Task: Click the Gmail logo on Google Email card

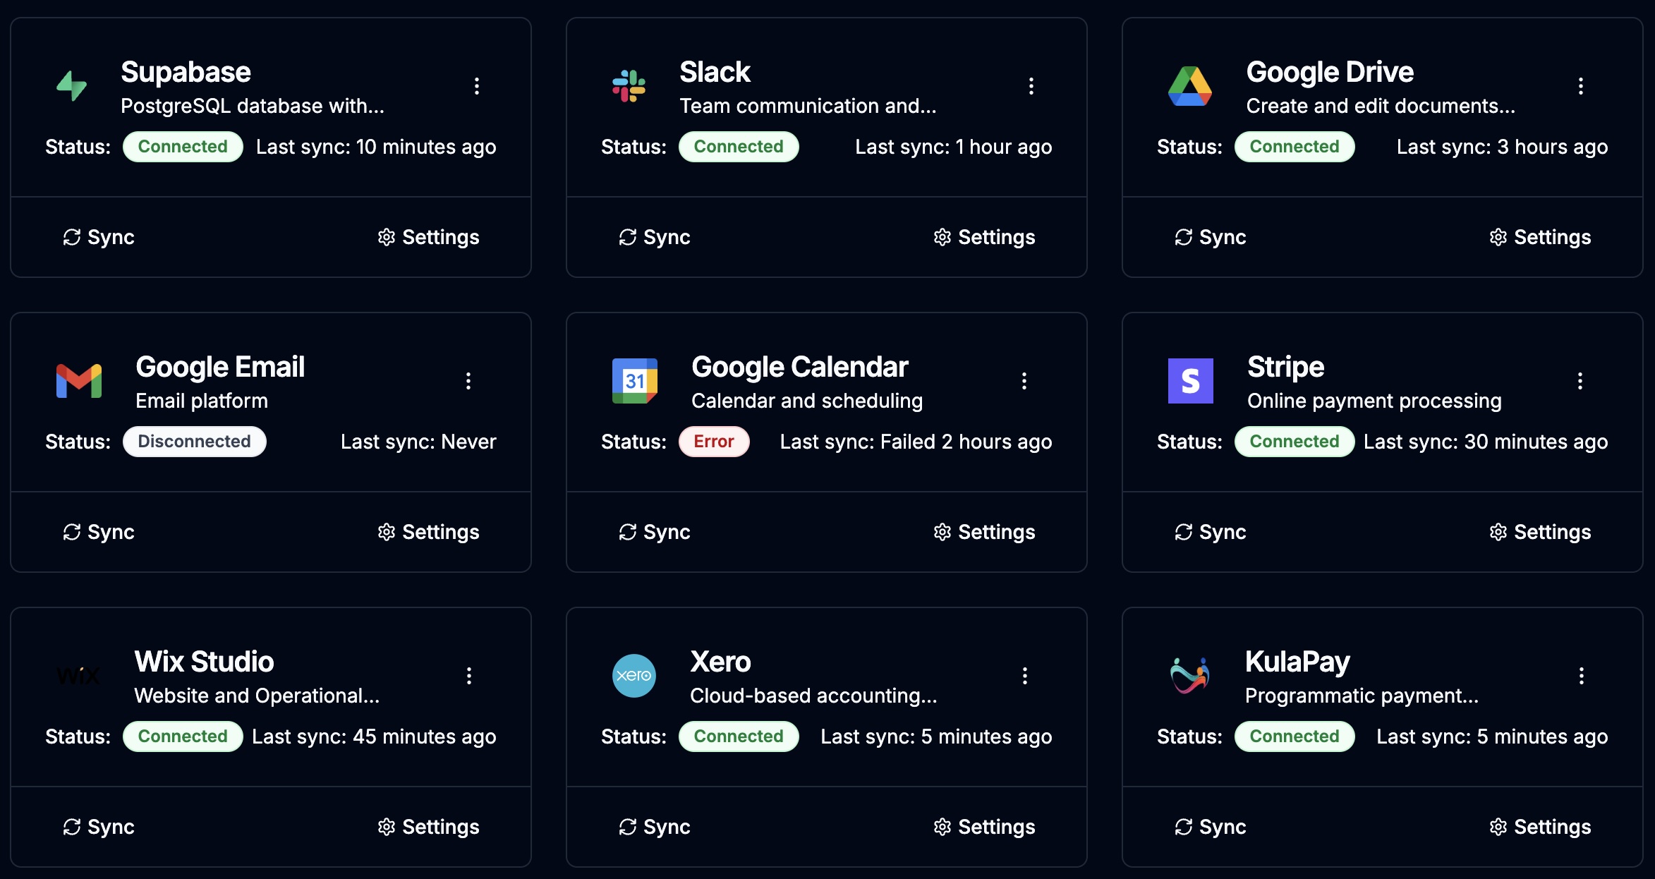Action: tap(79, 381)
